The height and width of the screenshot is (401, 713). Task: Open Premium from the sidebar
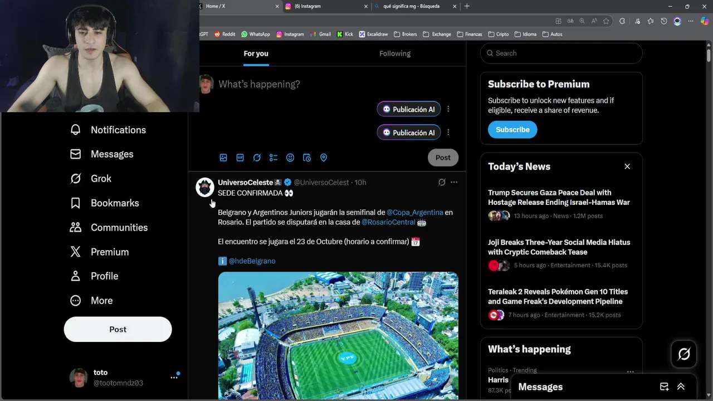point(99,252)
